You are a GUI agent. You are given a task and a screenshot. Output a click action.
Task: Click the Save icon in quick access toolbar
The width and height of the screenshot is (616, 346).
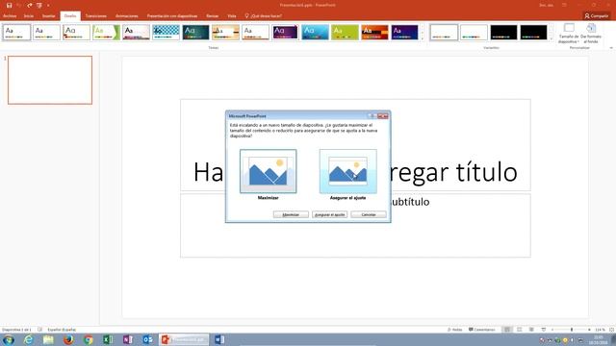click(x=9, y=6)
